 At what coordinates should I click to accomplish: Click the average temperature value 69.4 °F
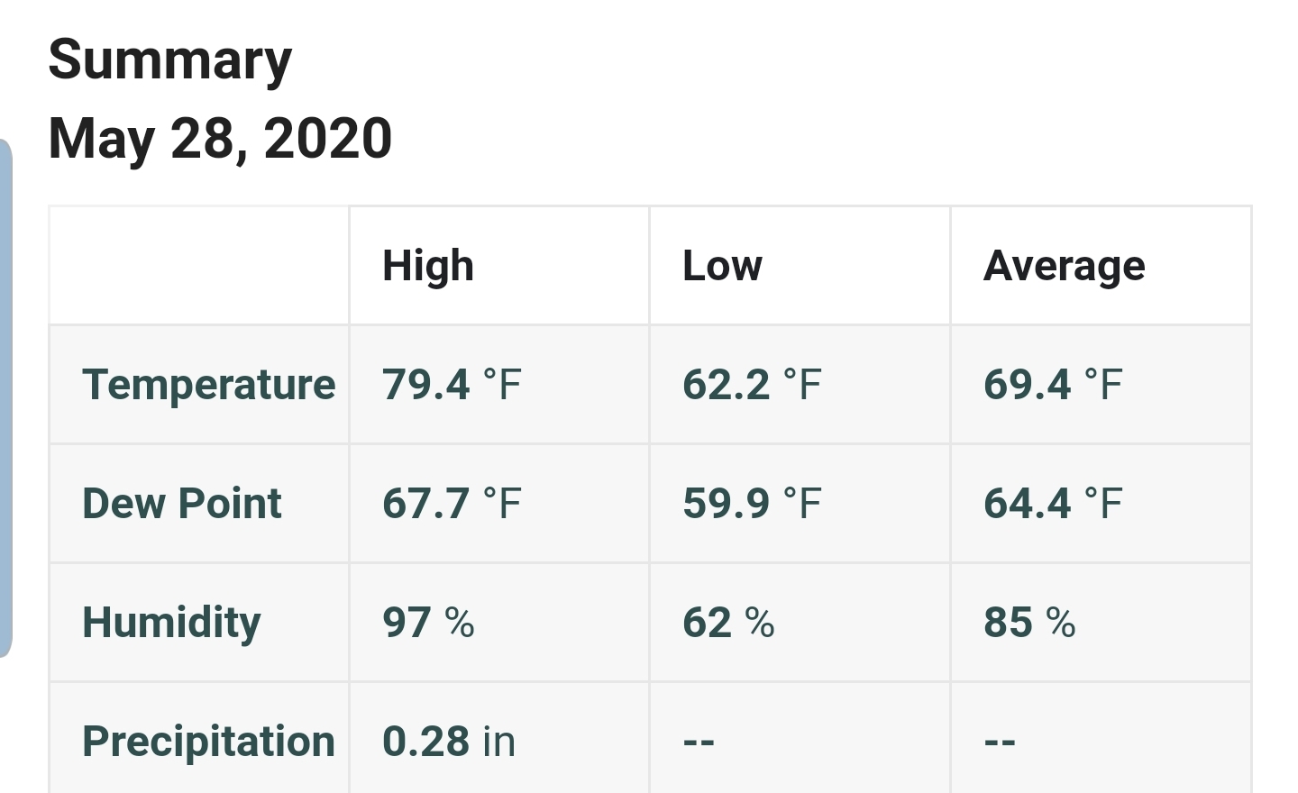coord(1053,385)
